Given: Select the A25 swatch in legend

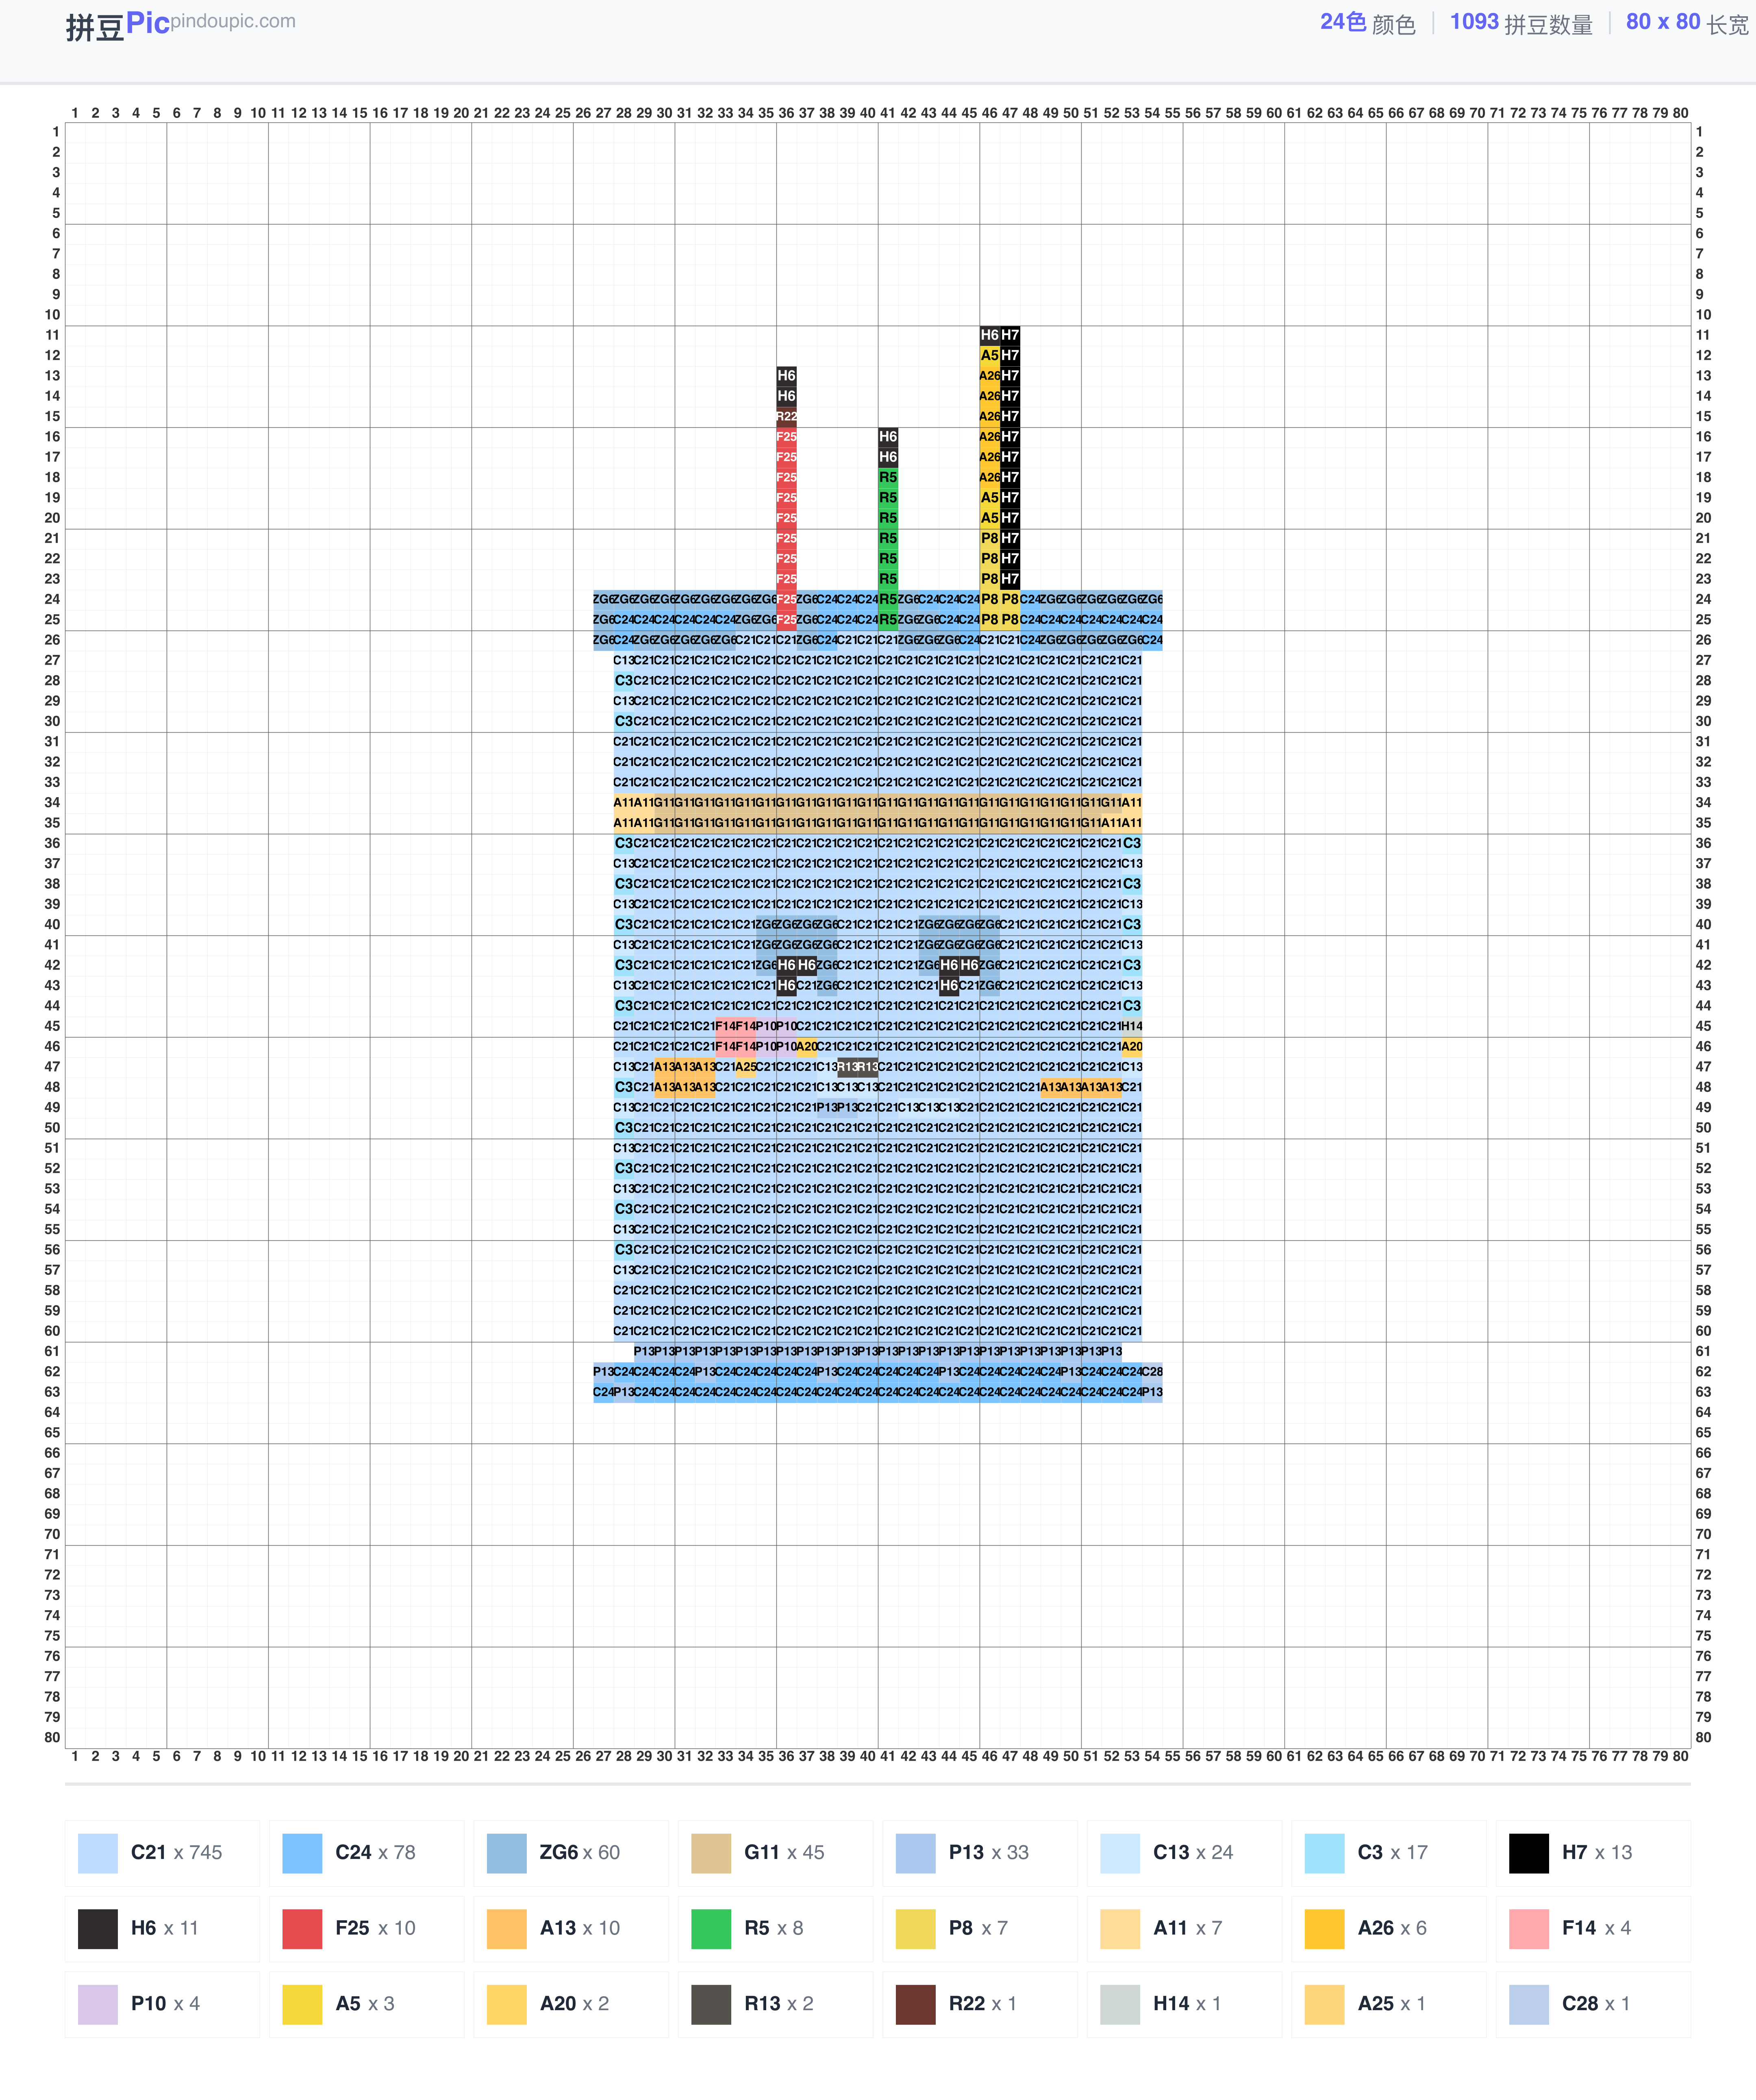Looking at the screenshot, I should [1325, 2005].
